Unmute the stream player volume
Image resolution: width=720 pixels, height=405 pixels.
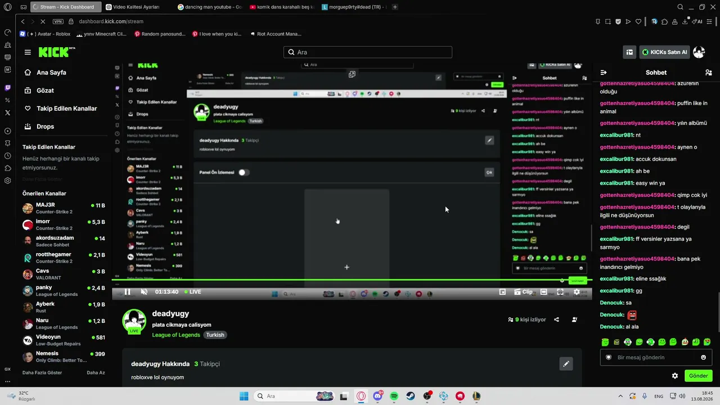(144, 292)
